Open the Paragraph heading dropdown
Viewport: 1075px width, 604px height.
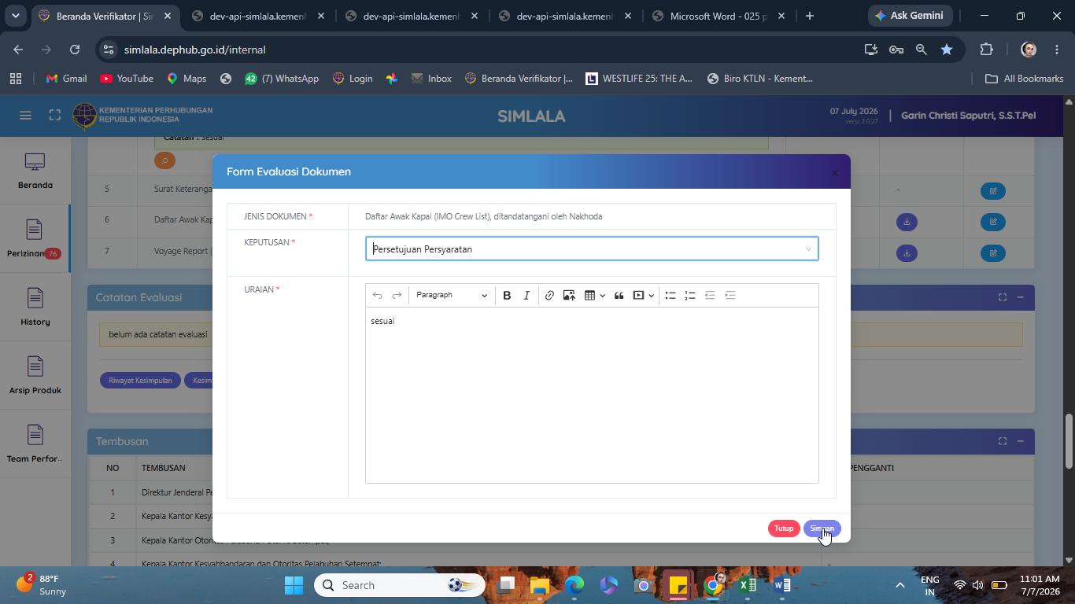tap(451, 296)
